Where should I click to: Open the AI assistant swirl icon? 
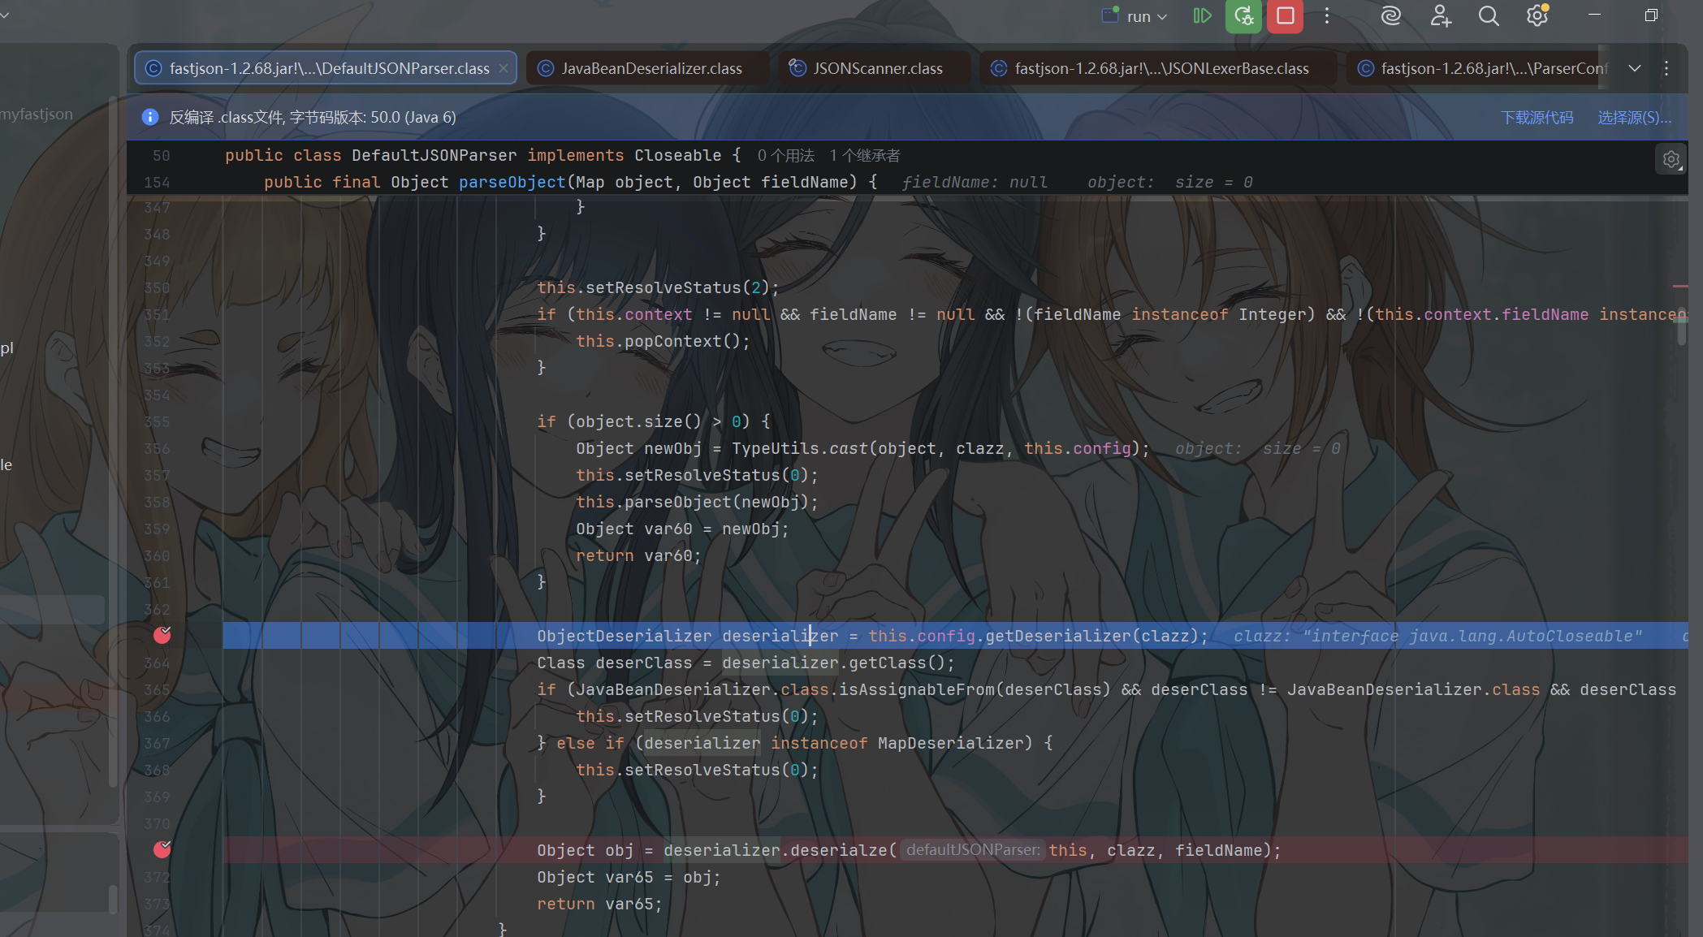tap(1390, 15)
